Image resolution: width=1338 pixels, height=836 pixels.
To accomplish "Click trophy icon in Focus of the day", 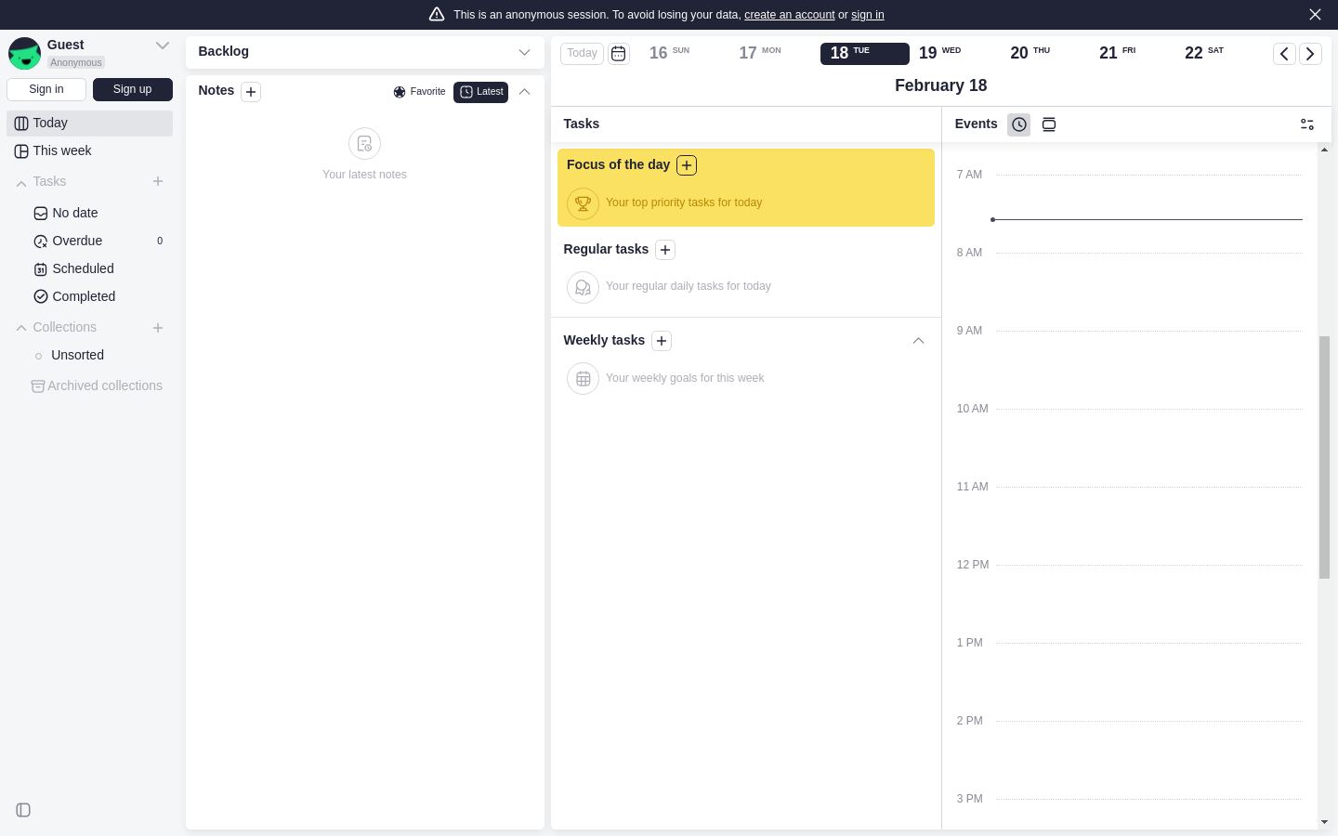I will (583, 203).
